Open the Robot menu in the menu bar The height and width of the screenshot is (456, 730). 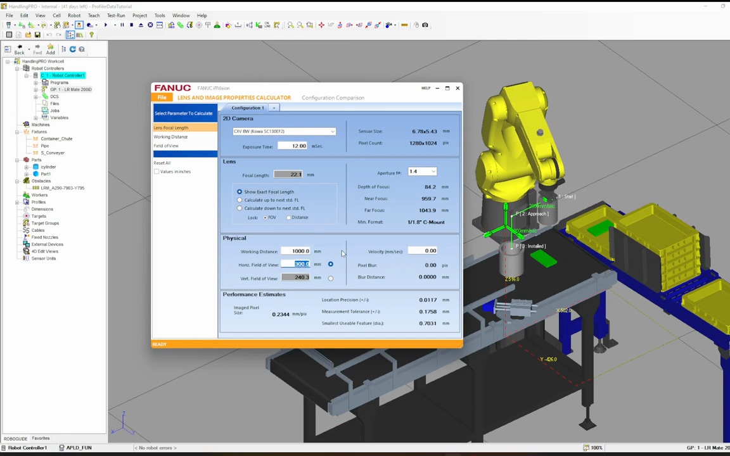point(74,15)
